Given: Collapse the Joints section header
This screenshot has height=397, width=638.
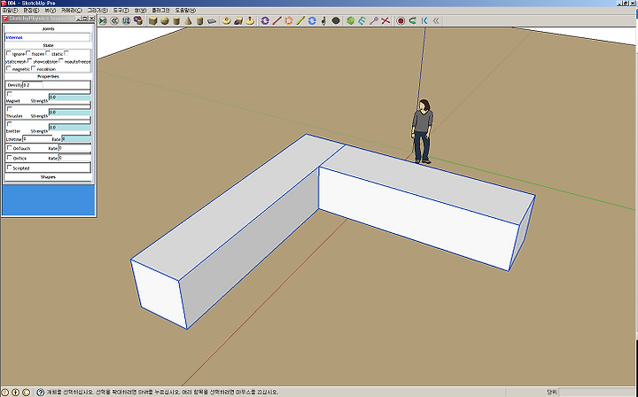Looking at the screenshot, I should (x=48, y=29).
